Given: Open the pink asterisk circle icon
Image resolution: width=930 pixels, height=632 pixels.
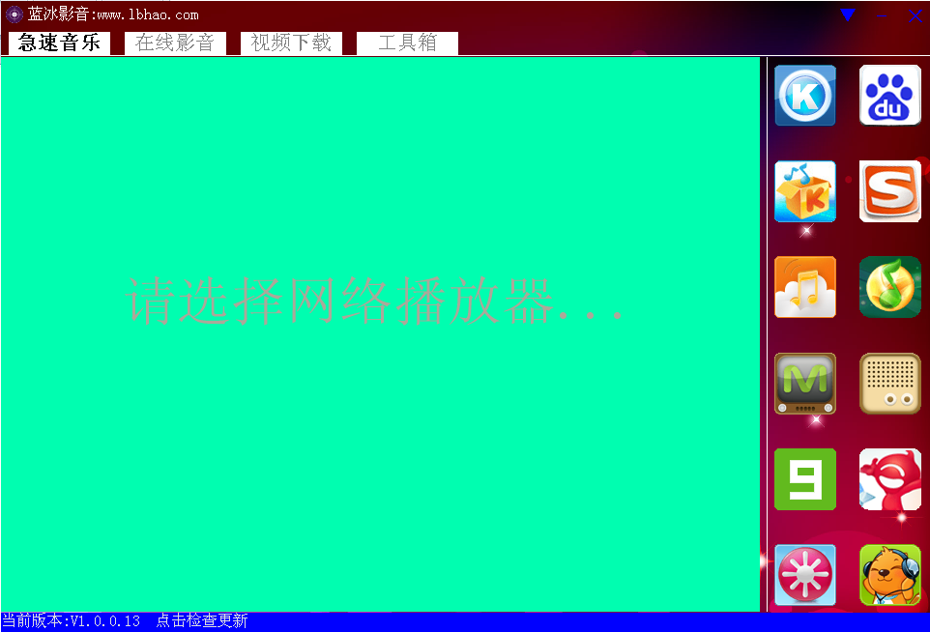Looking at the screenshot, I should coord(805,575).
